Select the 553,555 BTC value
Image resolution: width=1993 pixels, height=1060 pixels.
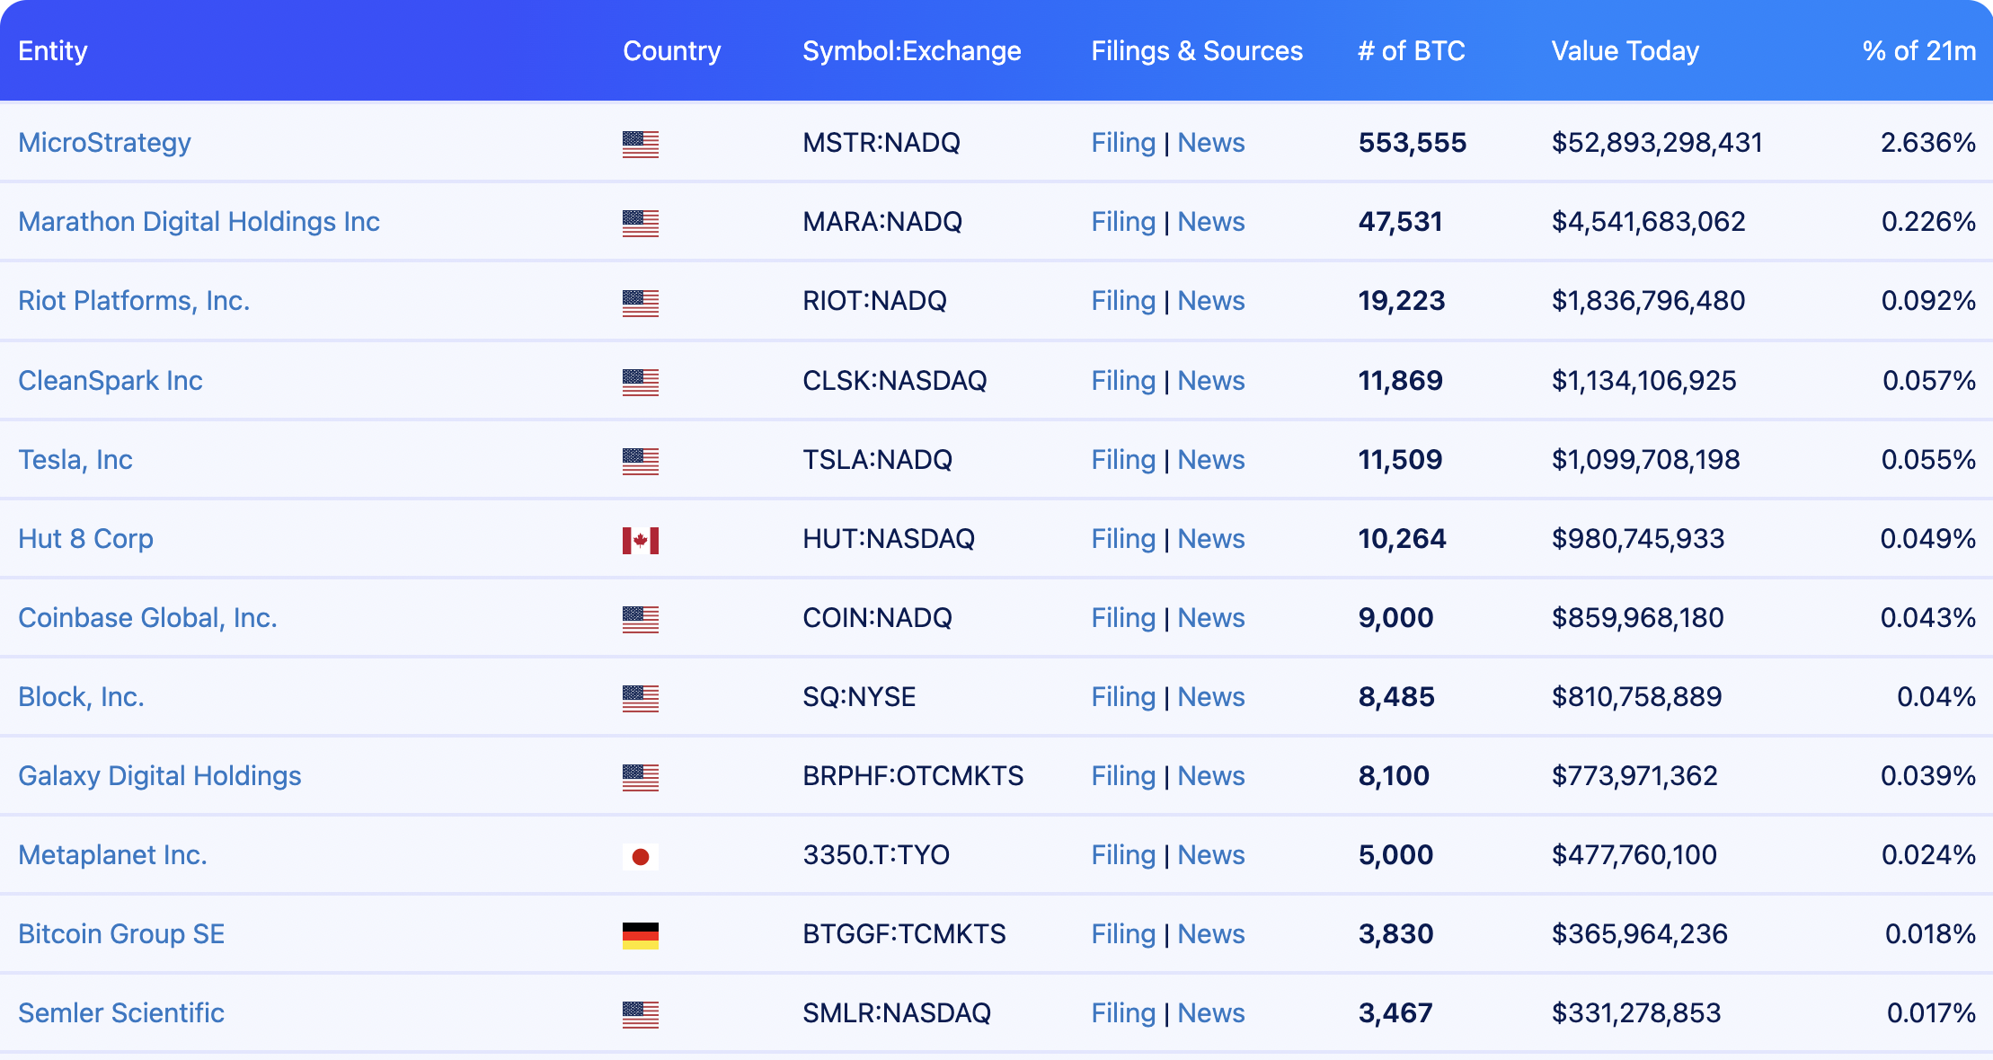[x=1413, y=143]
